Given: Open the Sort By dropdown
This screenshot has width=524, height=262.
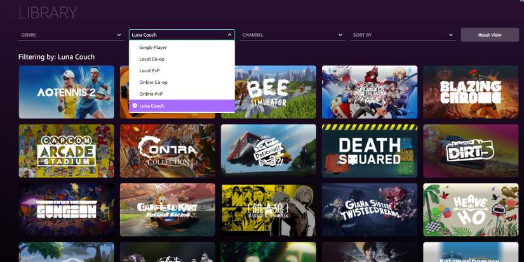Looking at the screenshot, I should click(403, 35).
